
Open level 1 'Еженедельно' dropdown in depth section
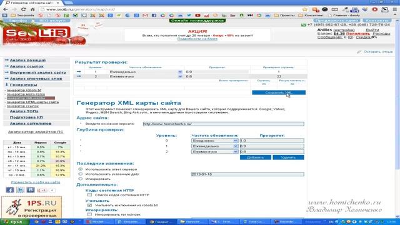(x=215, y=146)
